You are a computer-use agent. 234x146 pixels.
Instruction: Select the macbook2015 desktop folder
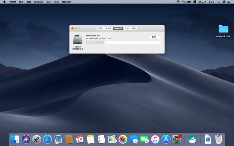click(x=223, y=31)
